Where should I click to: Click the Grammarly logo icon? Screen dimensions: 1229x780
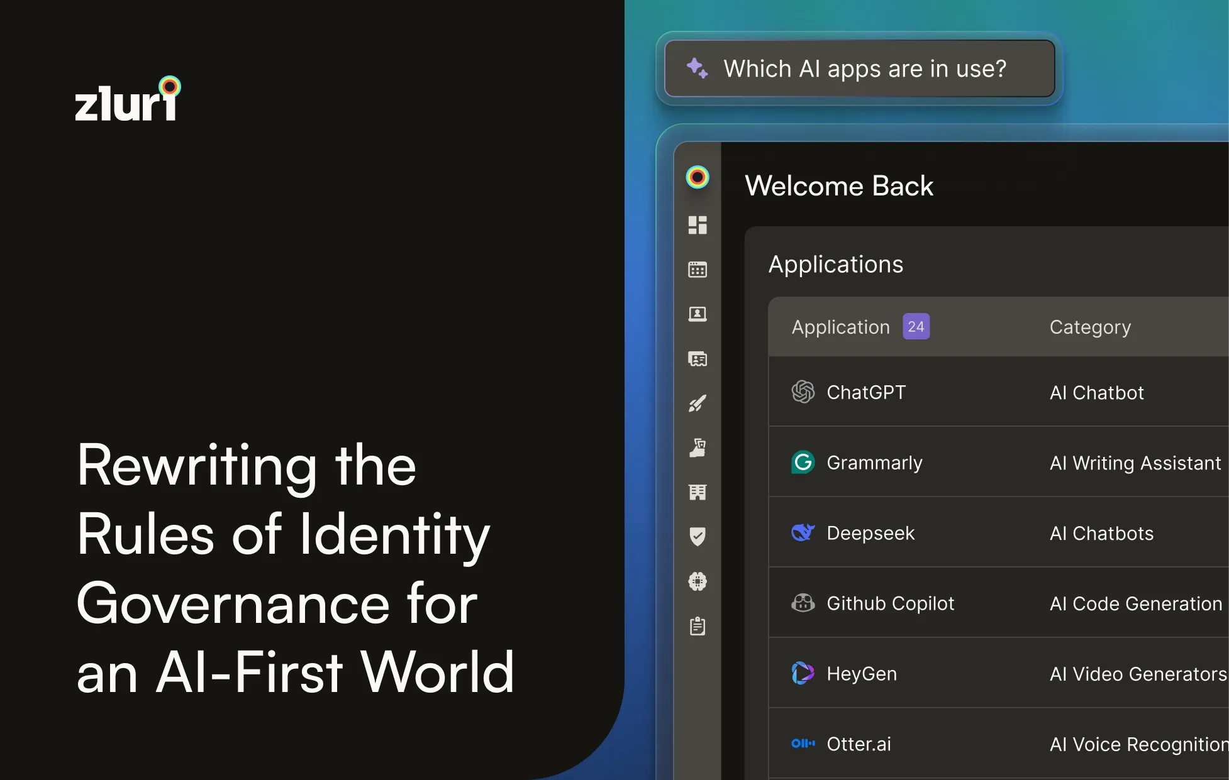click(x=803, y=463)
